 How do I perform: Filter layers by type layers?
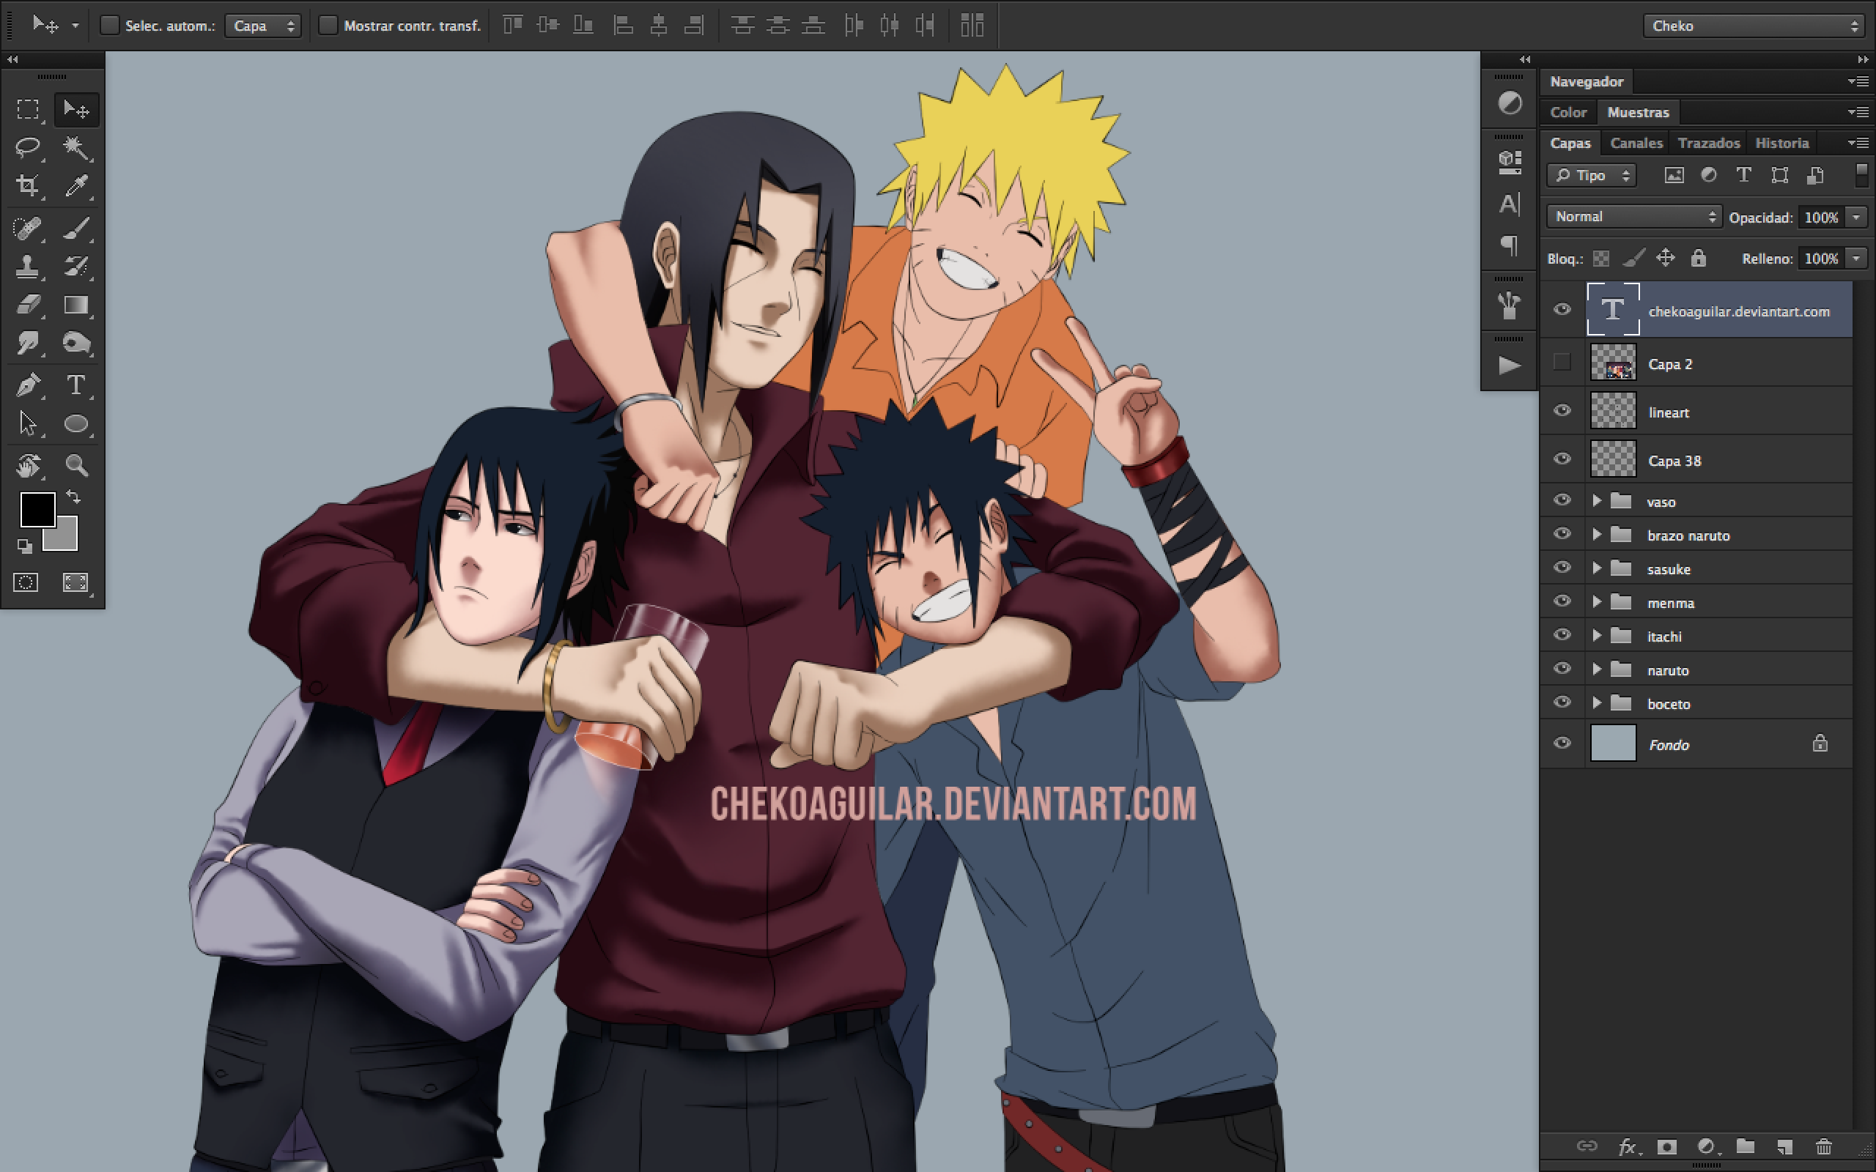click(1743, 175)
